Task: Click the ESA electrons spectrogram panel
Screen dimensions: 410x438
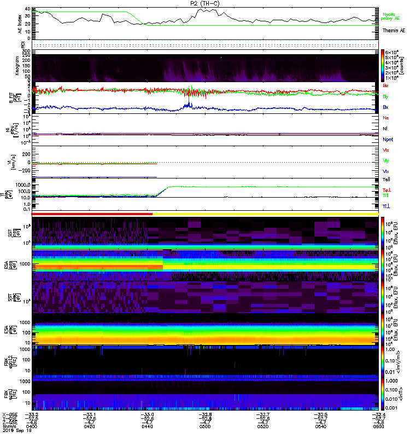Action: click(x=205, y=330)
